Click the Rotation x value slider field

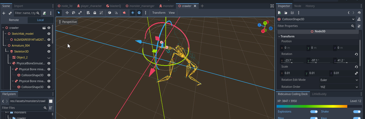point(292,61)
